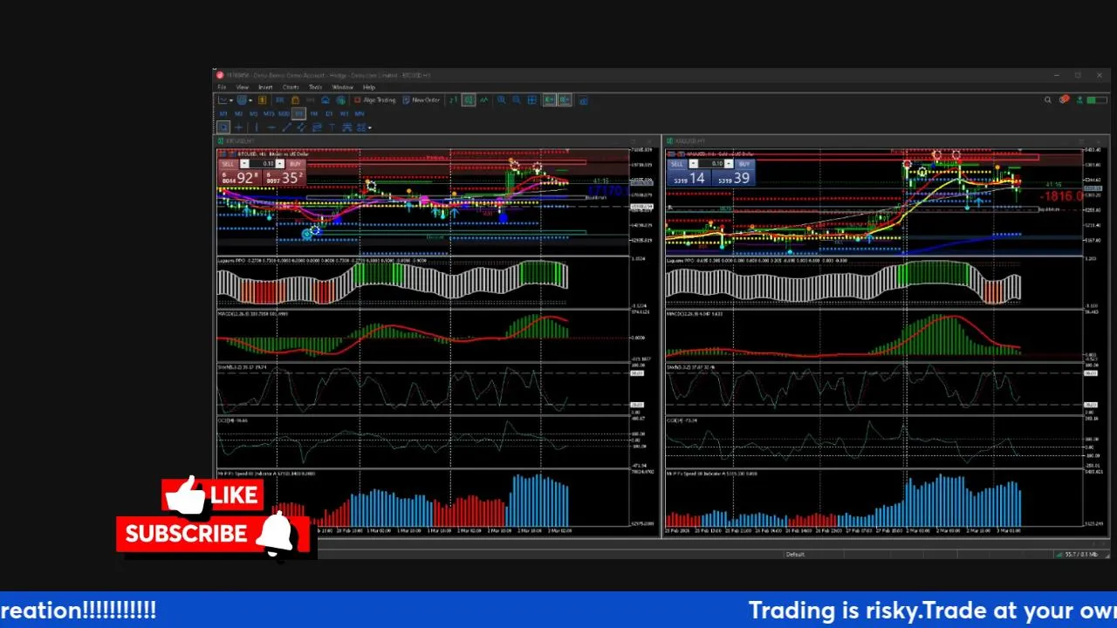Select the Fibonacci retracement tool
1117x628 pixels.
(x=316, y=127)
